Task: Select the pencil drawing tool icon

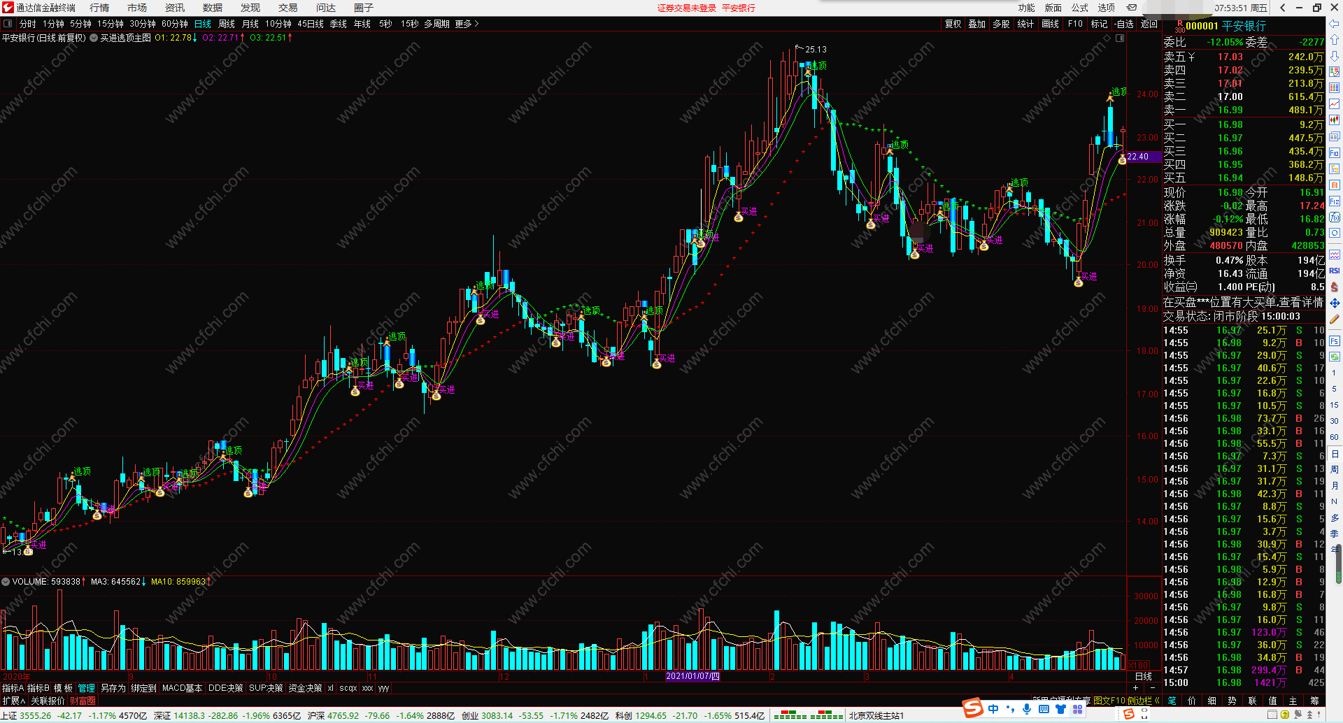Action: (1335, 319)
